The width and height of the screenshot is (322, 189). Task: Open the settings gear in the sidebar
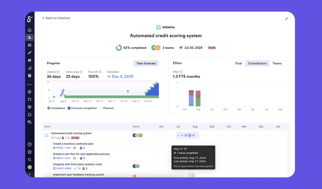(x=29, y=152)
